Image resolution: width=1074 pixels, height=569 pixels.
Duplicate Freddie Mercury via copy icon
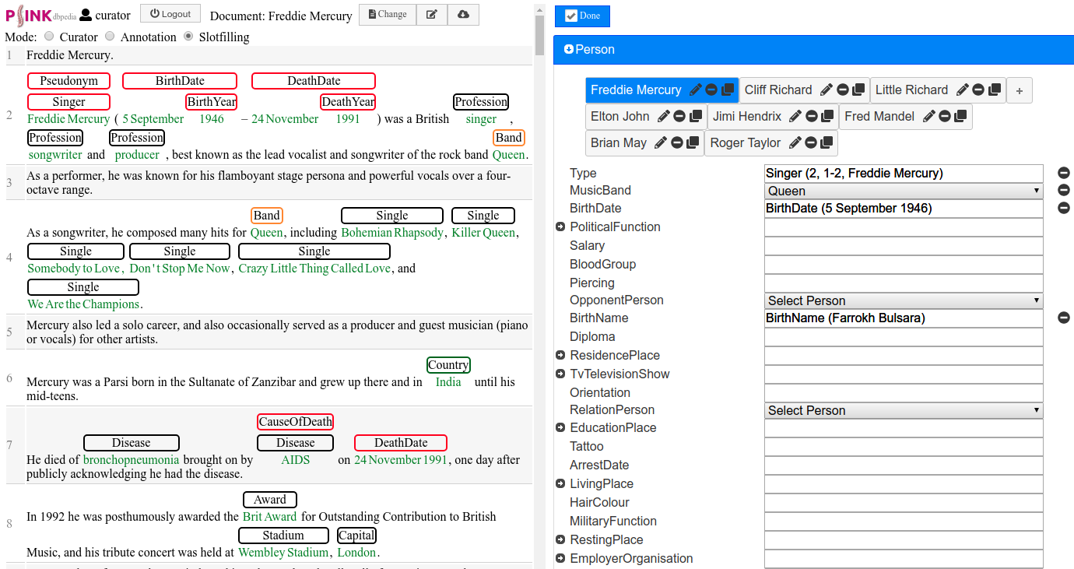pyautogui.click(x=728, y=90)
